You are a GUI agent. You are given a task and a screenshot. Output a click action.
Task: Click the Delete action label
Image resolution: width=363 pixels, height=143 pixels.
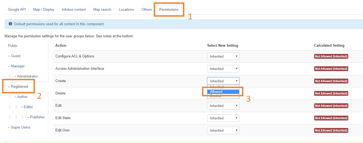point(60,93)
